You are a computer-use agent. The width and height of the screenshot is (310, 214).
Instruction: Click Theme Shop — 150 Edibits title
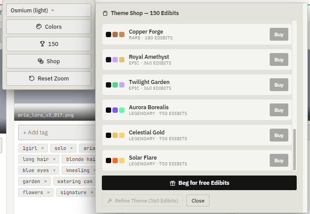coord(145,13)
